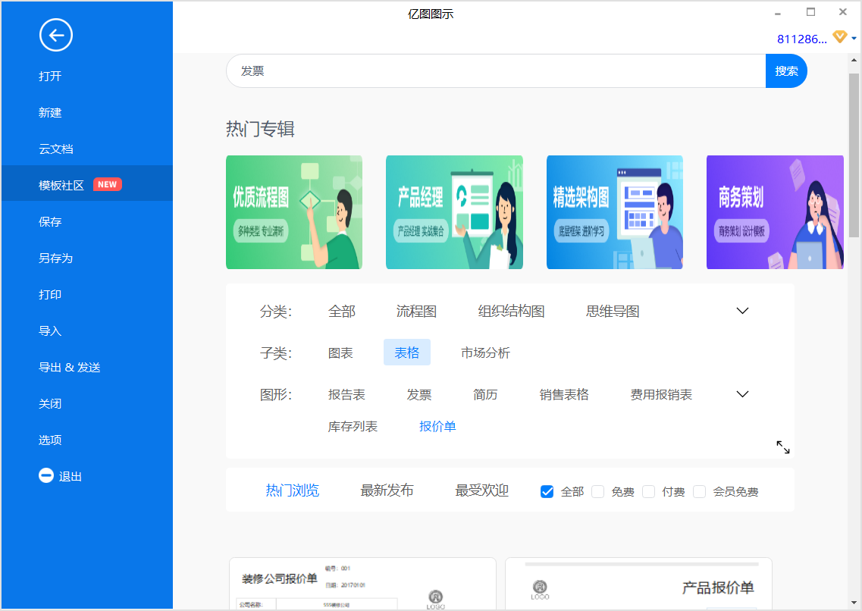
Task: Open the account dropdown arrow
Action: click(x=854, y=38)
